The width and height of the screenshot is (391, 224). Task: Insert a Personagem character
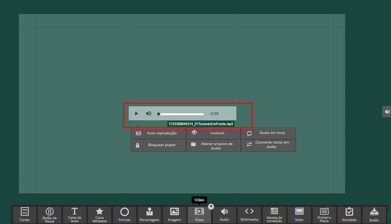click(x=149, y=214)
